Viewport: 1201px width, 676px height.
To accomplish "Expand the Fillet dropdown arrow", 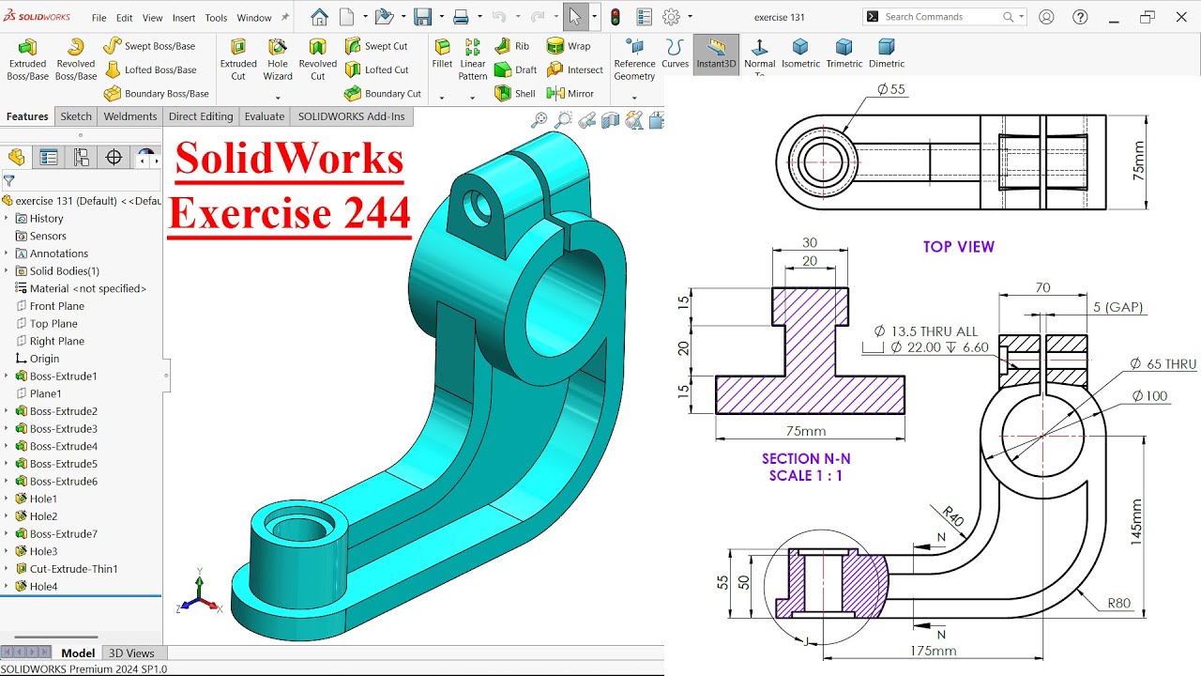I will 442,97.
